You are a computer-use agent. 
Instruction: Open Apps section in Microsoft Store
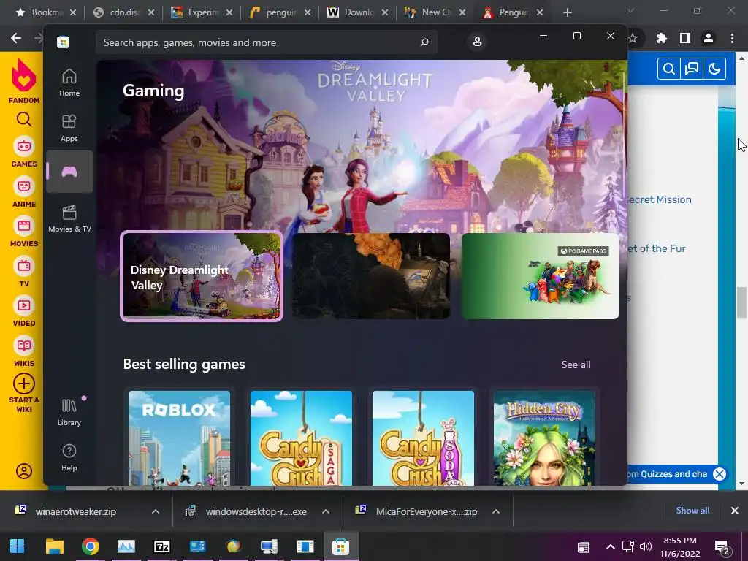coord(69,129)
